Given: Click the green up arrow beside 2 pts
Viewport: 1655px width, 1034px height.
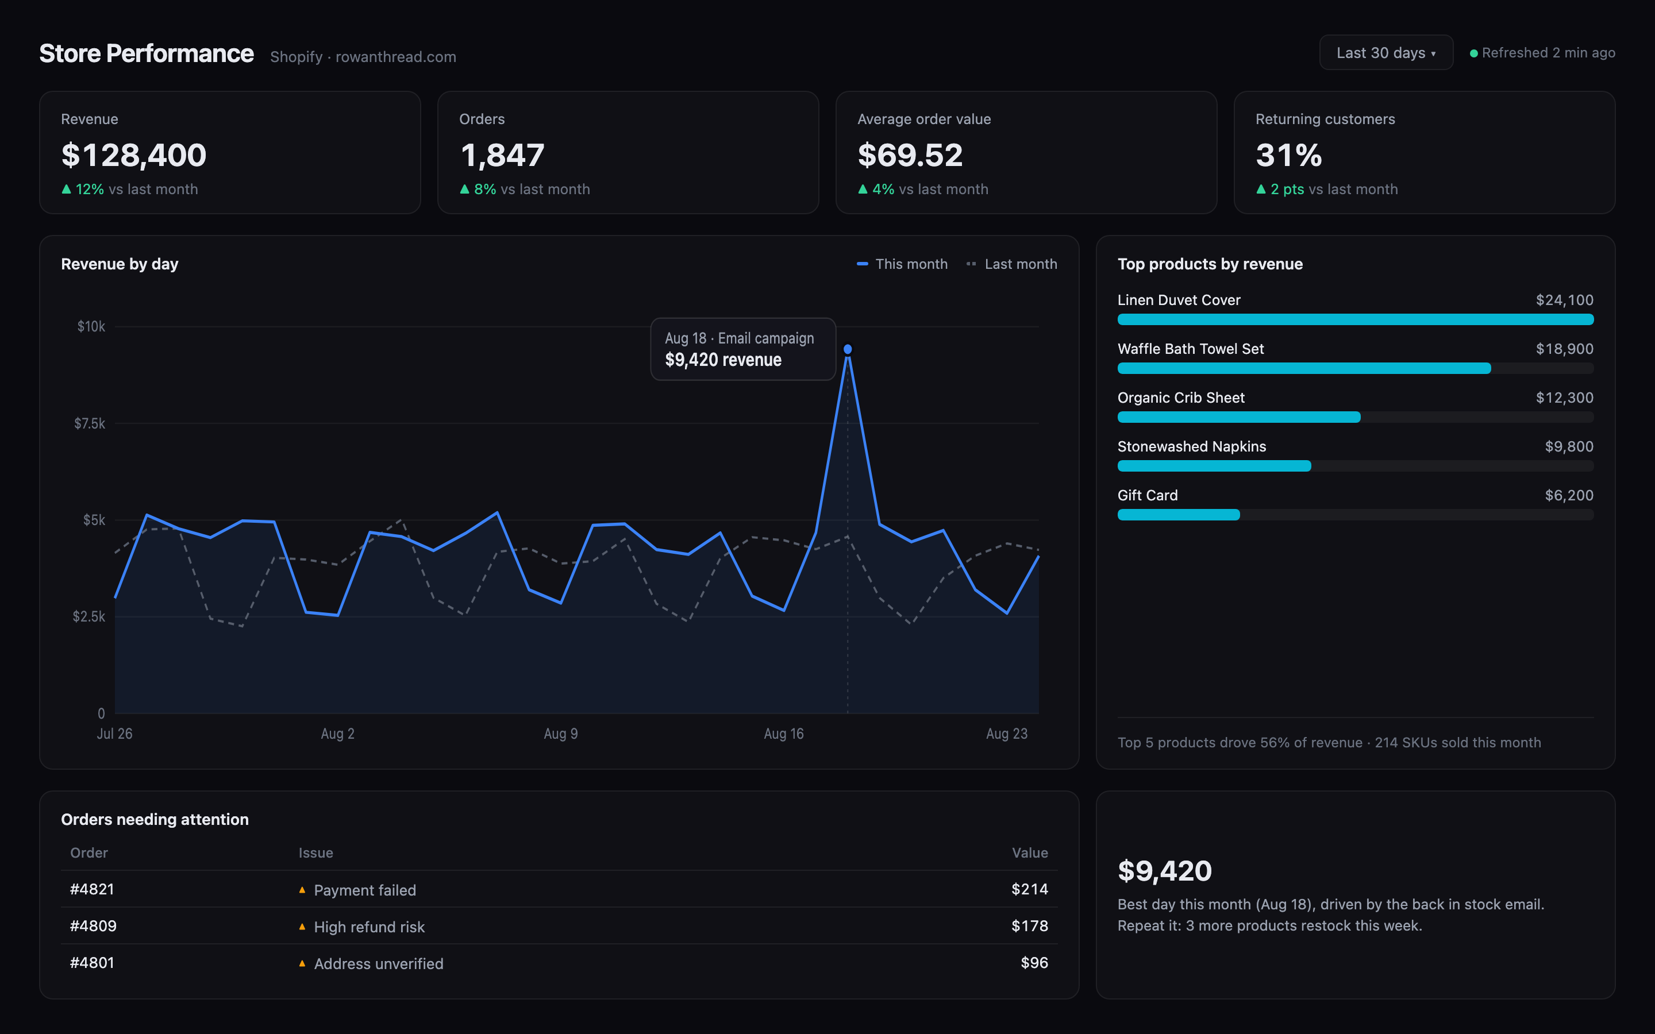Looking at the screenshot, I should pyautogui.click(x=1261, y=189).
